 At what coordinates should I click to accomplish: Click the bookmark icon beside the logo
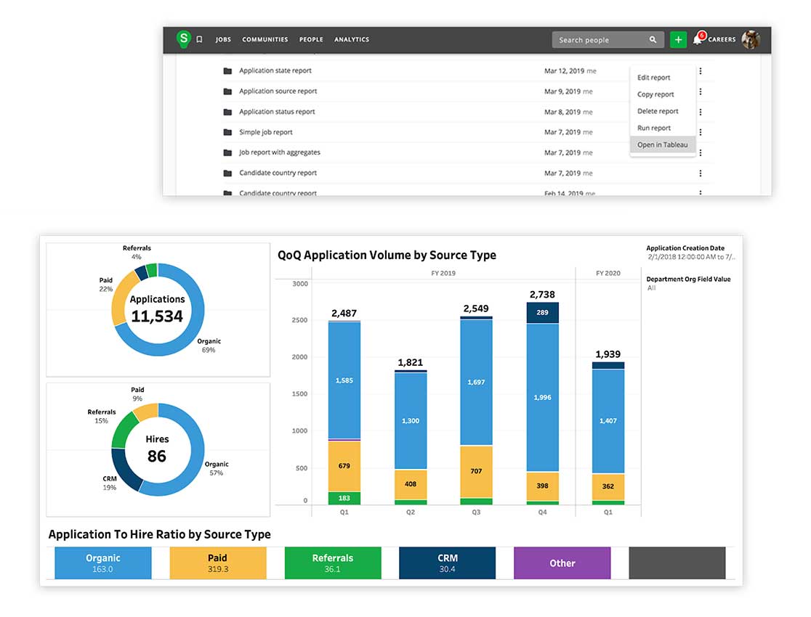coord(200,40)
